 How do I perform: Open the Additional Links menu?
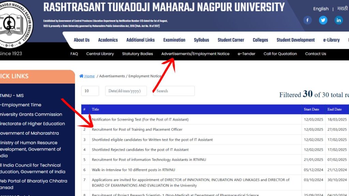click(x=140, y=40)
